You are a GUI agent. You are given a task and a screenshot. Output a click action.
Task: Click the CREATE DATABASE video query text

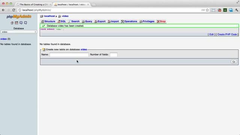(x=52, y=29)
